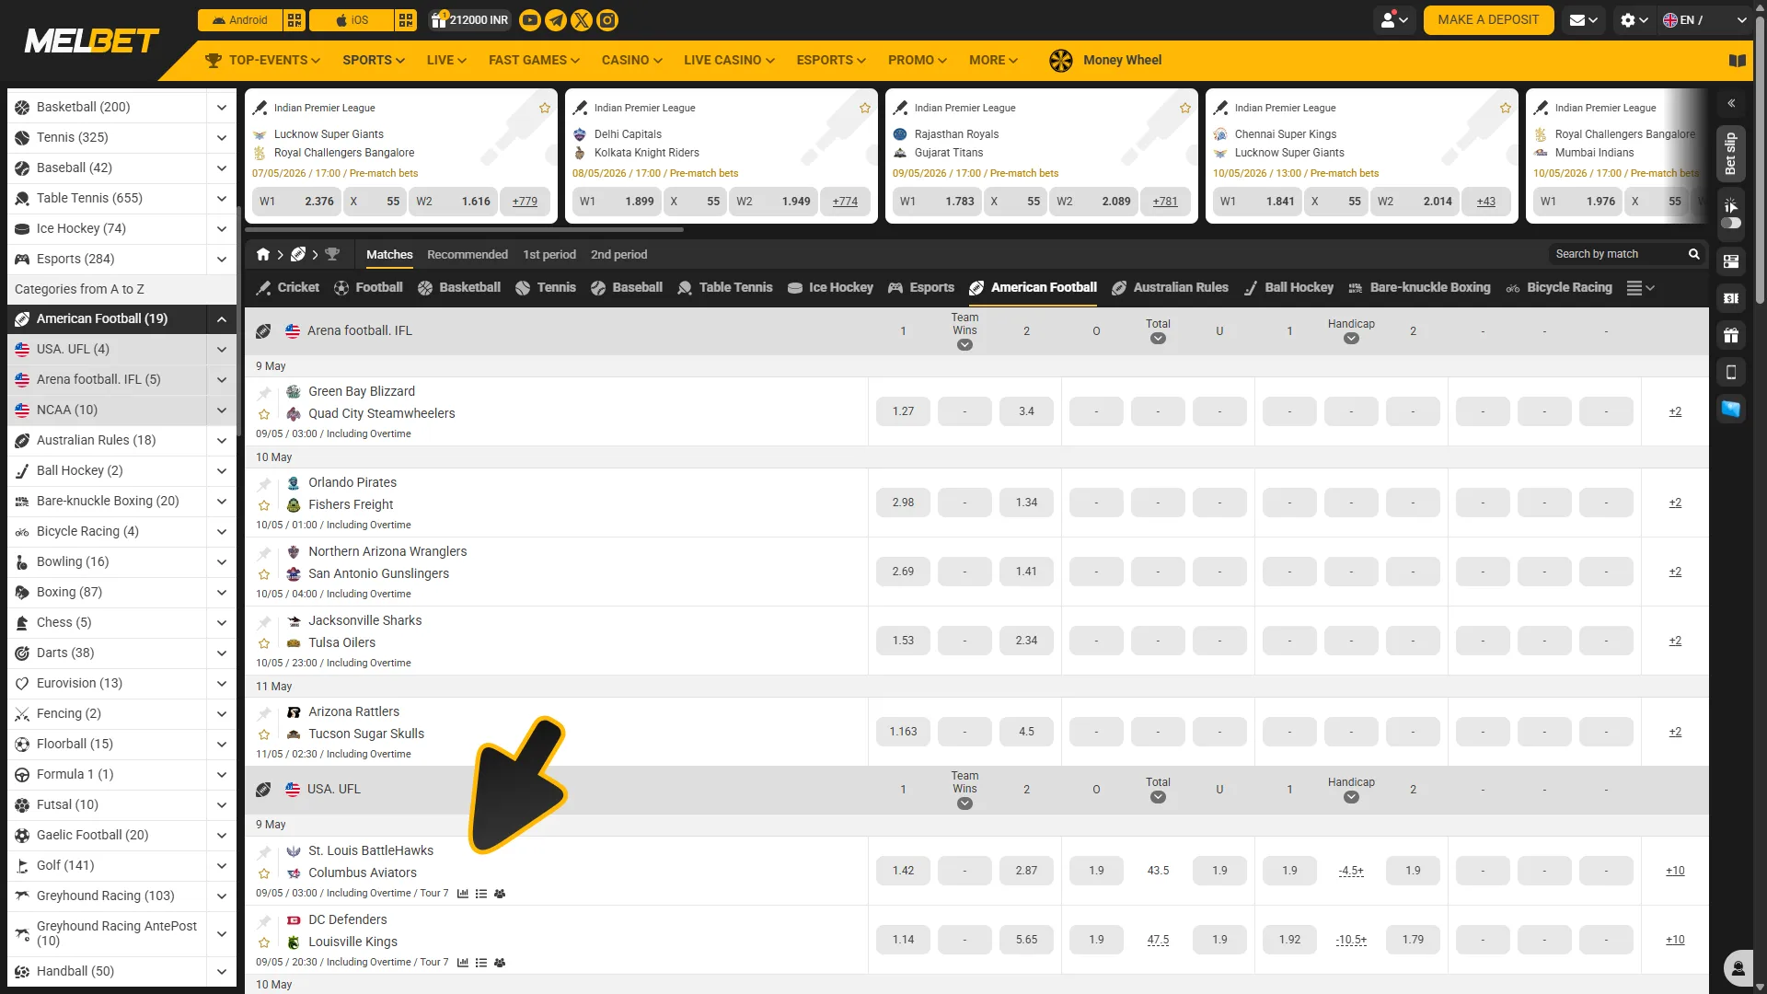This screenshot has height=994, width=1767.
Task: Open the X (Twitter) social icon
Action: click(x=582, y=20)
